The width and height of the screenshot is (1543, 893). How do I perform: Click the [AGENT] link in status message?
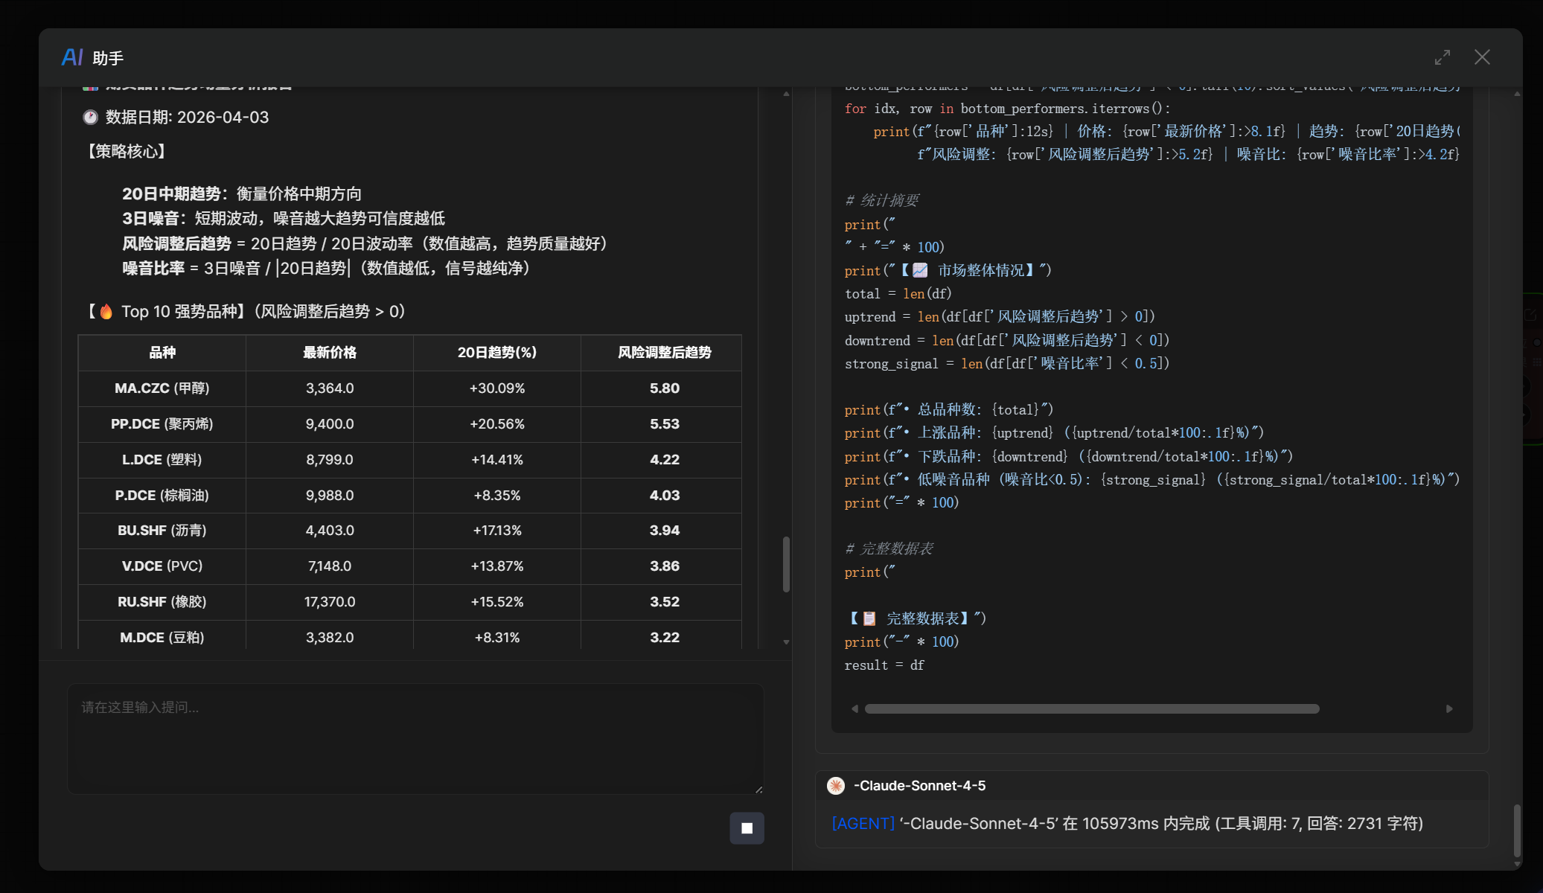863,824
